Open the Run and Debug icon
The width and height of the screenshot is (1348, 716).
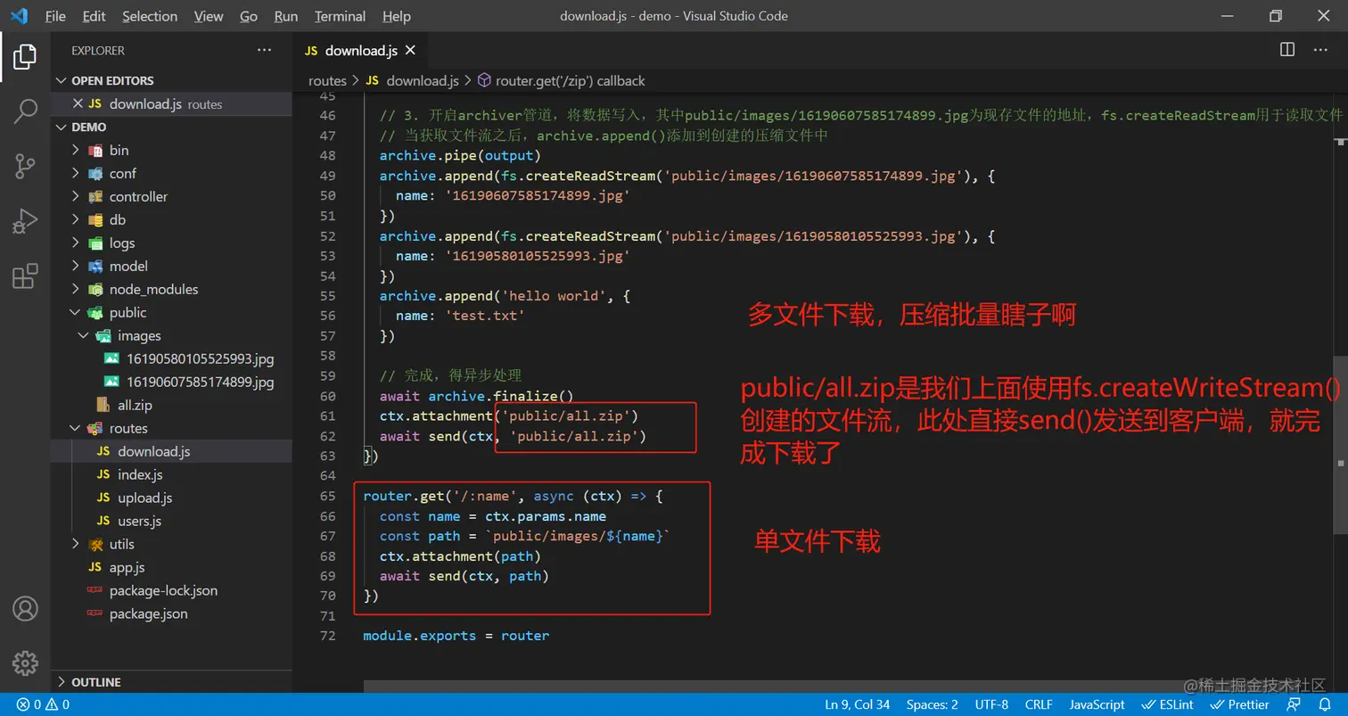click(x=25, y=221)
